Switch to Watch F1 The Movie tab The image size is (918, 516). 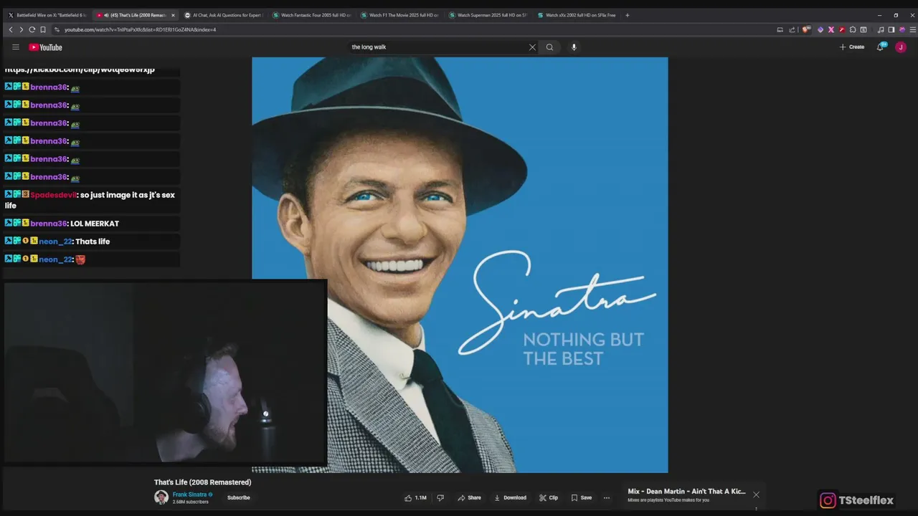400,15
